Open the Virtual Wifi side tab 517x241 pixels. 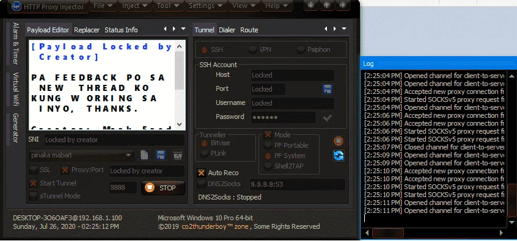point(15,89)
